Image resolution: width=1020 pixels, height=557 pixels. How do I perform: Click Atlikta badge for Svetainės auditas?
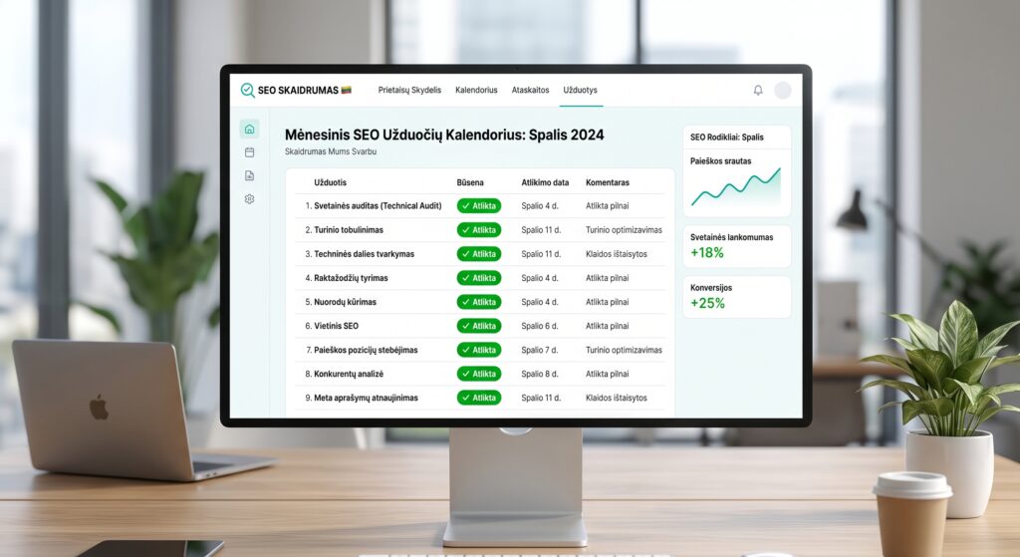click(x=479, y=205)
